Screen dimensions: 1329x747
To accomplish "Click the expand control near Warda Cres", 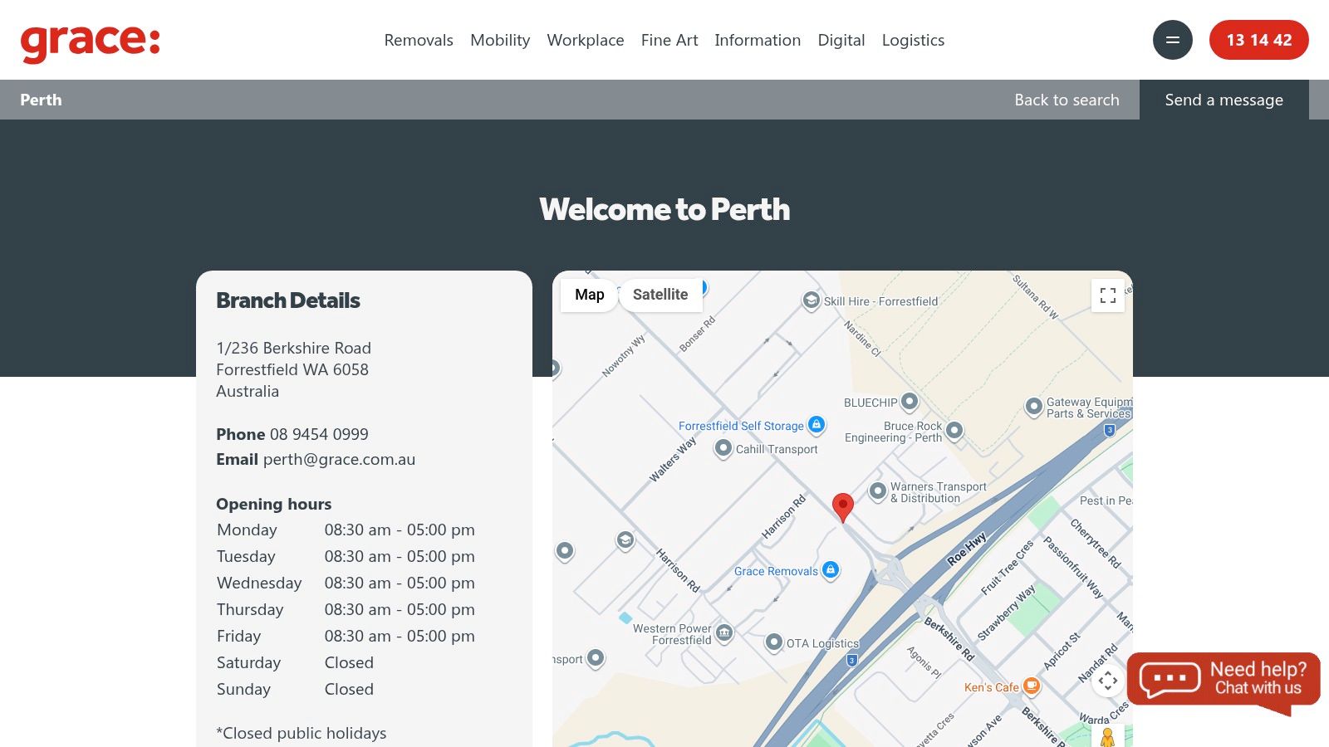I will 1108,679.
